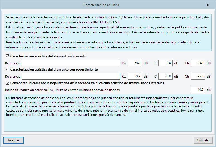The height and width of the screenshot is (147, 216).
Task: Disable 'Considerar únicamente la hoja interior' checkbox
Action: coord(8,83)
